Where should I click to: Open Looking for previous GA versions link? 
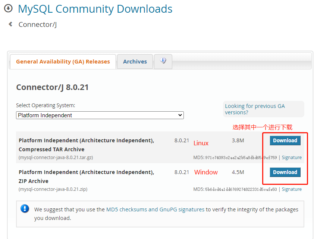[255, 109]
